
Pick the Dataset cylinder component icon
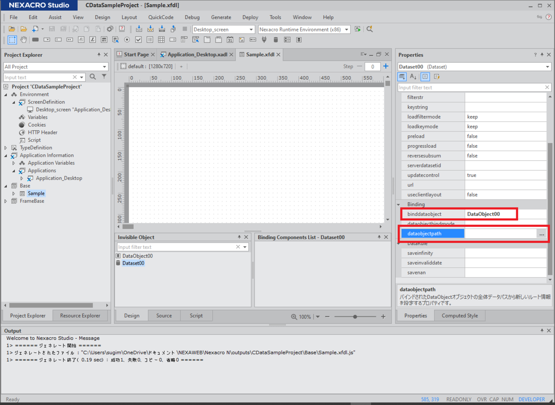(276, 40)
